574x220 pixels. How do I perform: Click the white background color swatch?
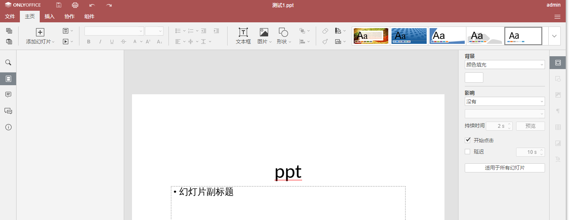[x=474, y=77]
